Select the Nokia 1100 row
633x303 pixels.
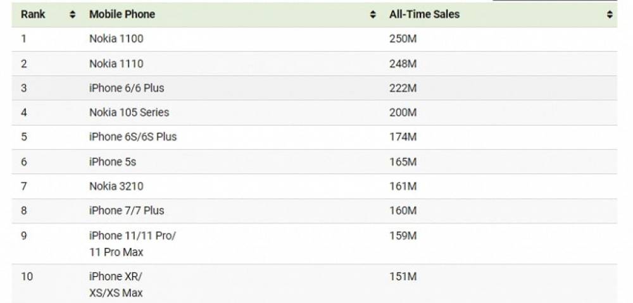315,39
